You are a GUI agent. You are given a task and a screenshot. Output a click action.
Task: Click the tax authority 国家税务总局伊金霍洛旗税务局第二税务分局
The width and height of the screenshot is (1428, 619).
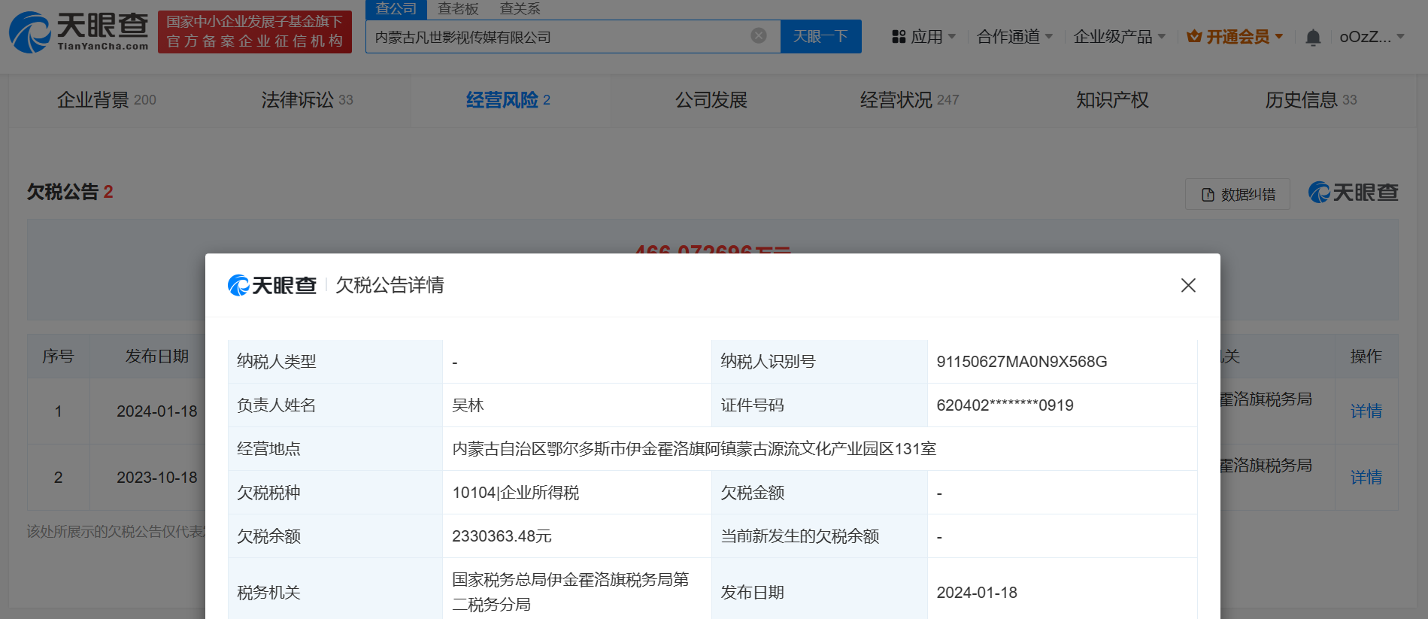tap(571, 592)
